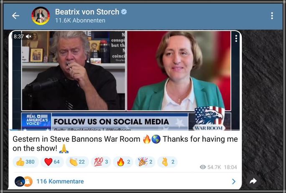Toggle the thumbs-up reaction with 380
Image resolution: width=286 pixels, height=193 pixels.
(26, 162)
